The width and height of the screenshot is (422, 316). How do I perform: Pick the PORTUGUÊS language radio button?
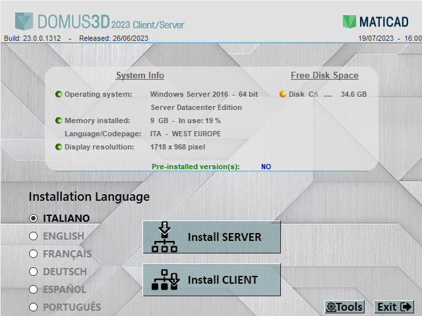(x=34, y=307)
